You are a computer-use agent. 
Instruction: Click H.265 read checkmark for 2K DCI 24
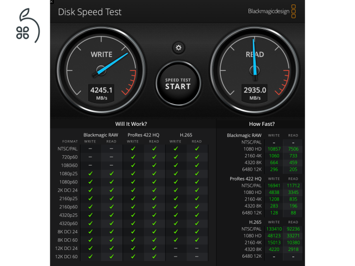tap(197, 190)
